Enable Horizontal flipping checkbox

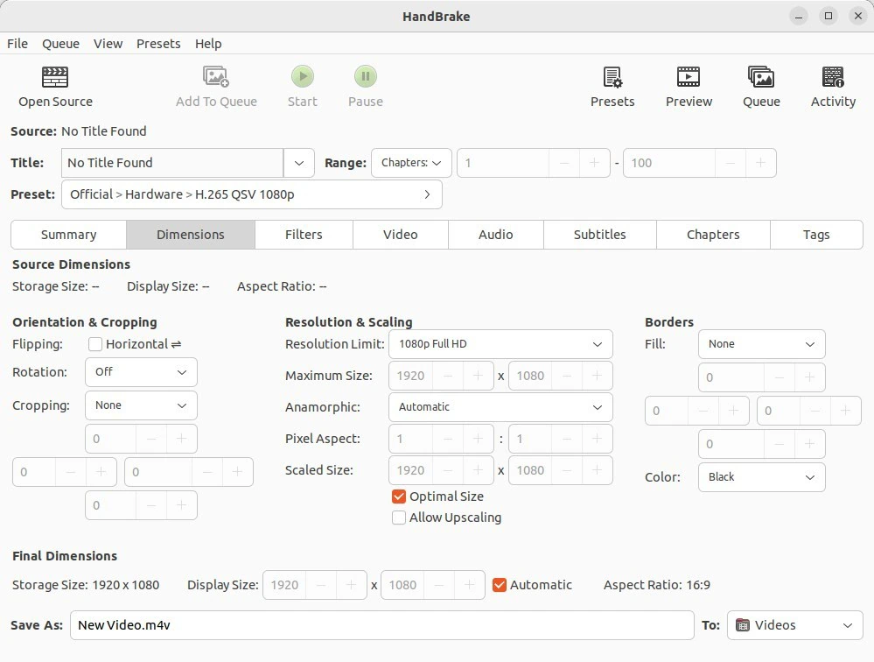pyautogui.click(x=95, y=344)
